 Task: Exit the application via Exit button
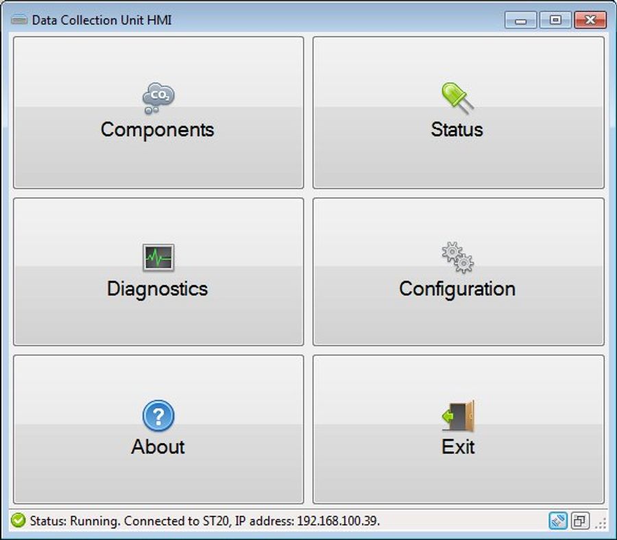tap(459, 429)
